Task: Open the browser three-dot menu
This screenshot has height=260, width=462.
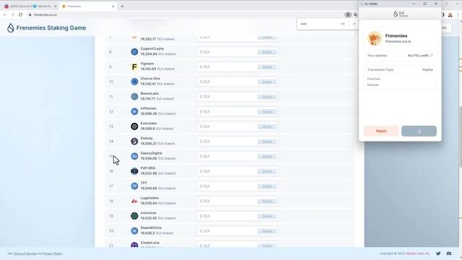Action: (458, 14)
